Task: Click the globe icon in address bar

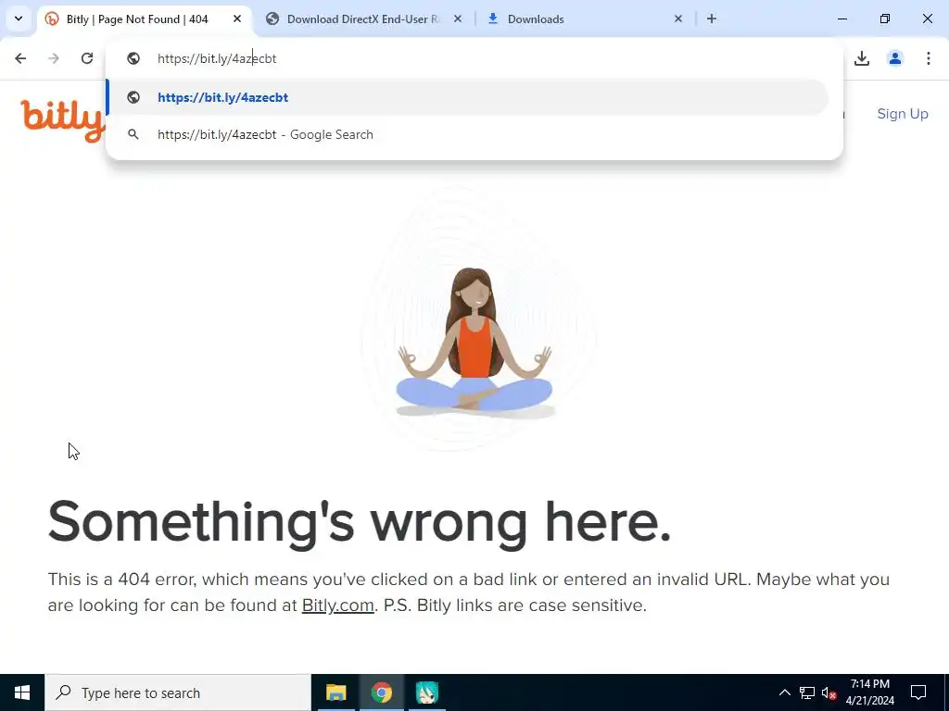Action: (133, 58)
